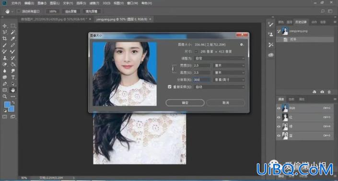Create new document from current state
338x181 pixels.
[315, 92]
